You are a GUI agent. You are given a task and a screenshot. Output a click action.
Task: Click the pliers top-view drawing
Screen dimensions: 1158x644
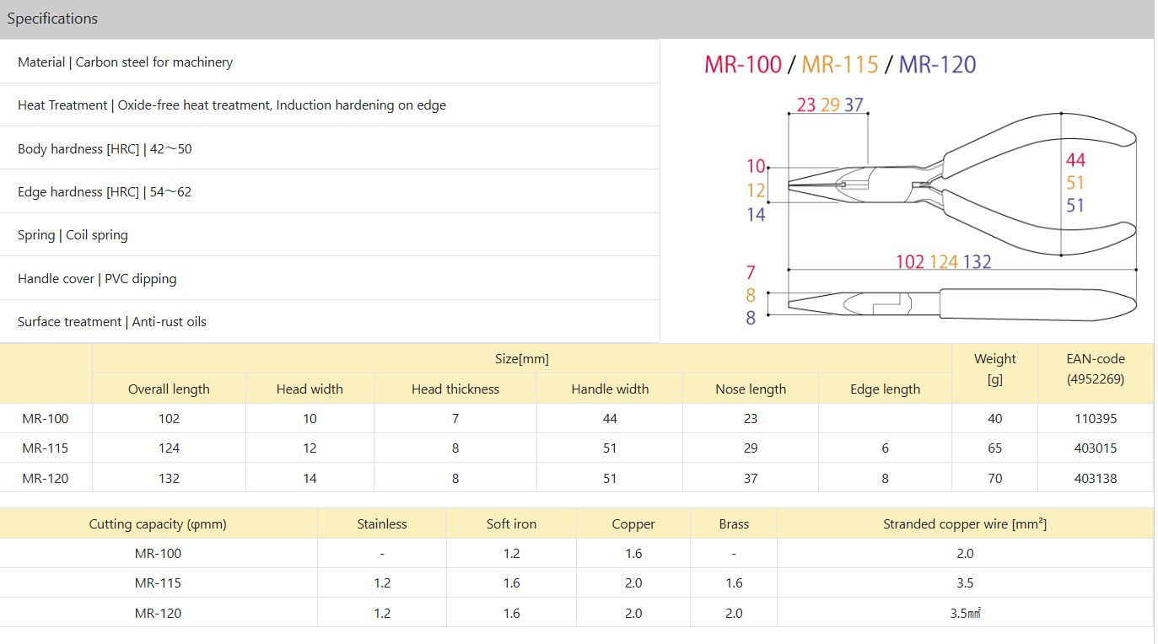coord(961,302)
